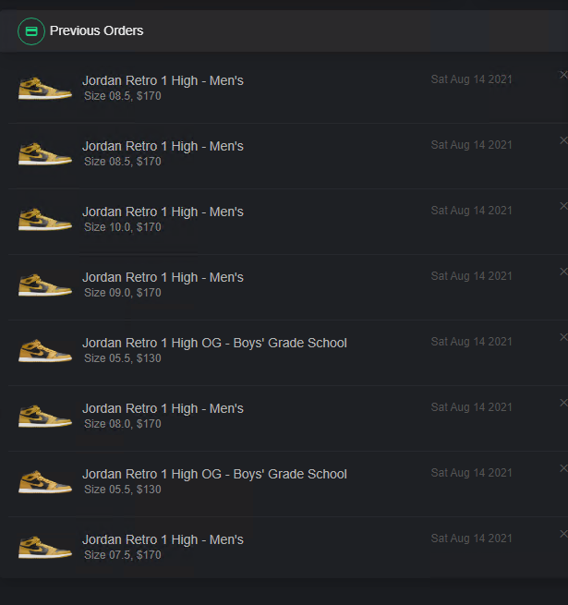
Task: Select the 'Size 10.0, $170' text
Action: [x=123, y=227]
